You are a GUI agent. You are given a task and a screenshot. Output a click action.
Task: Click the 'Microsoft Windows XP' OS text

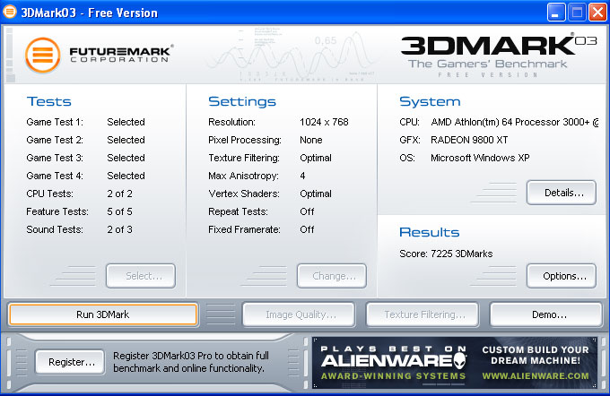480,158
